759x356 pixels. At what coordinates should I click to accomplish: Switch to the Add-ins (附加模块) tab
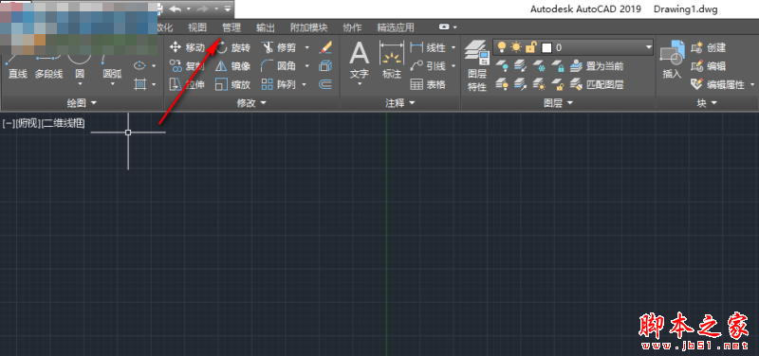(309, 27)
